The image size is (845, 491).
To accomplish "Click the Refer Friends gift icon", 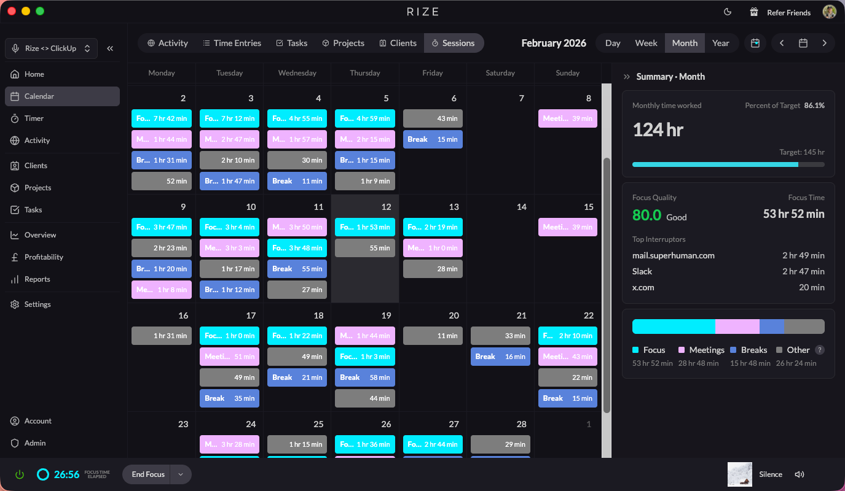I will tap(754, 12).
